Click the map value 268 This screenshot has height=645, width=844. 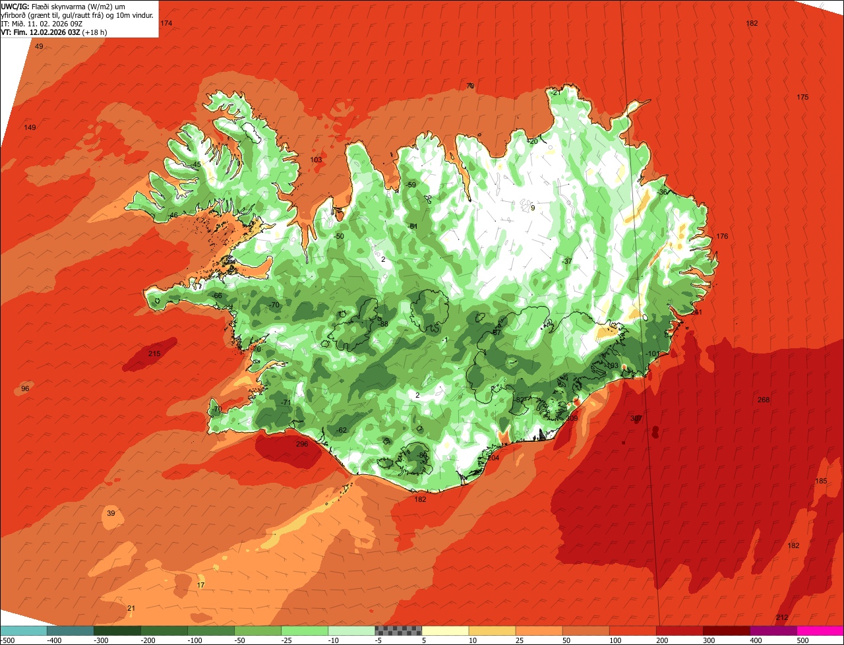point(764,400)
